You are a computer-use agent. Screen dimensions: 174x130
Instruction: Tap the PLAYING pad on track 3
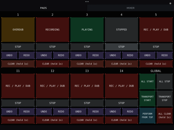tap(87, 30)
